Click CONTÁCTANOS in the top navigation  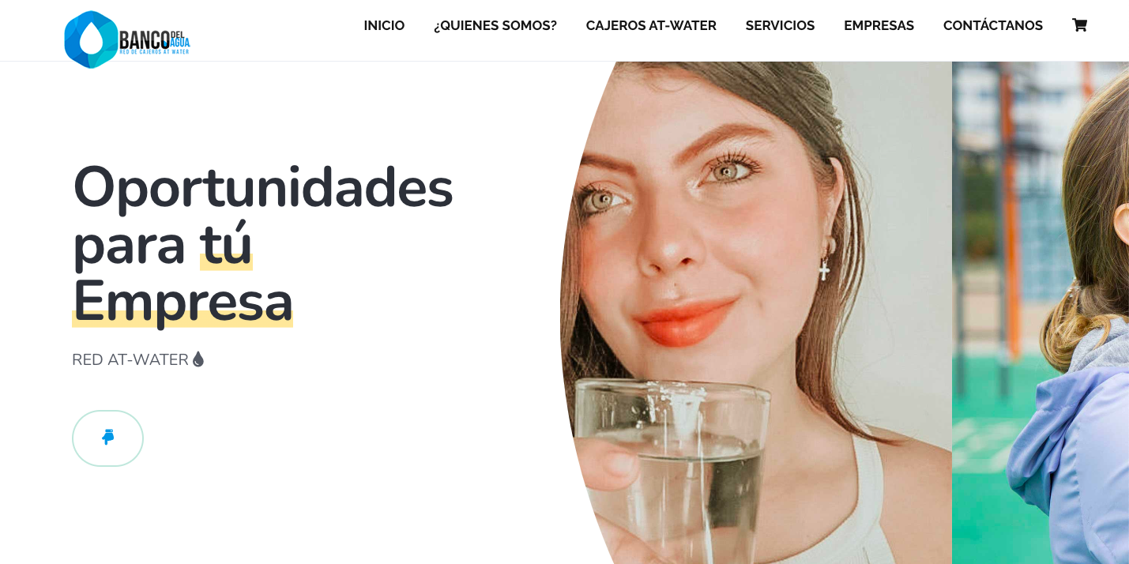click(x=993, y=25)
